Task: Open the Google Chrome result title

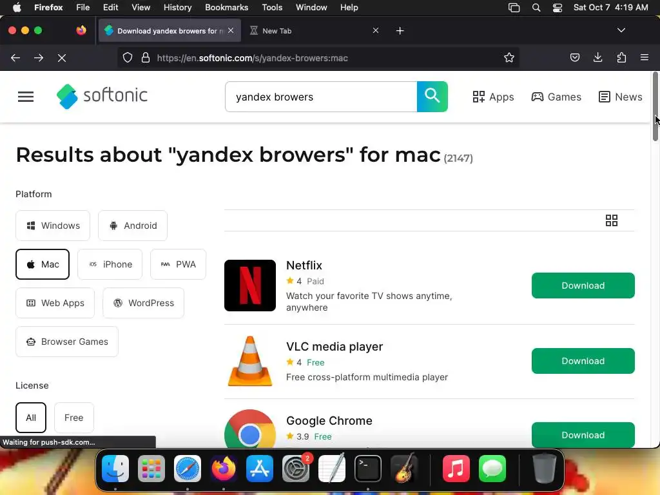Action: (x=329, y=421)
